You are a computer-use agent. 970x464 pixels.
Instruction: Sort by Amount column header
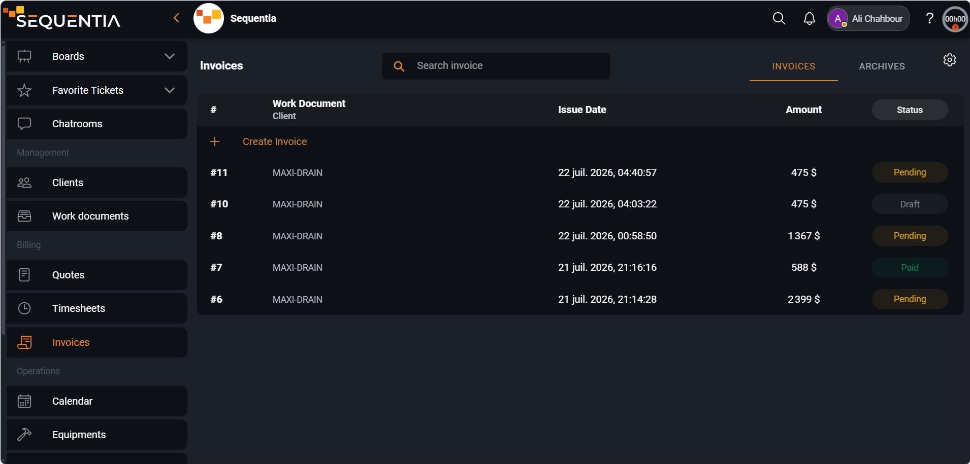click(803, 110)
